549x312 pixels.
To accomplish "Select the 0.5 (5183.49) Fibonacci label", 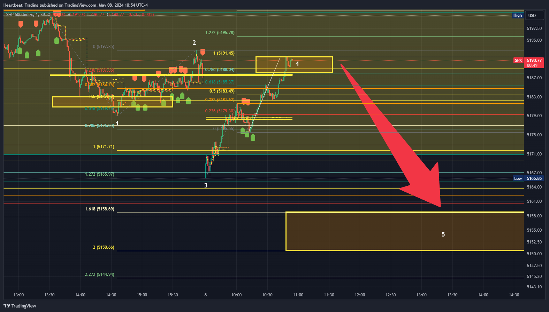I will click(222, 91).
